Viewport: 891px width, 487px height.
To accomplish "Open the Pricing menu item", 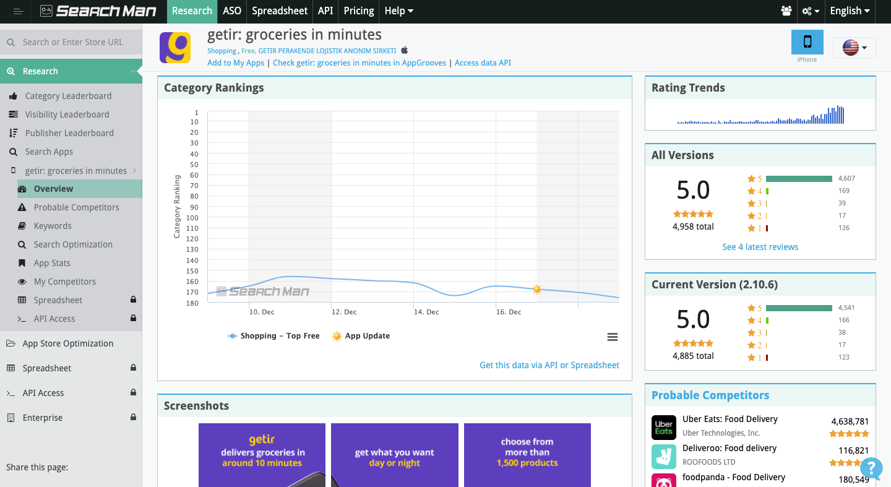I will pyautogui.click(x=359, y=11).
